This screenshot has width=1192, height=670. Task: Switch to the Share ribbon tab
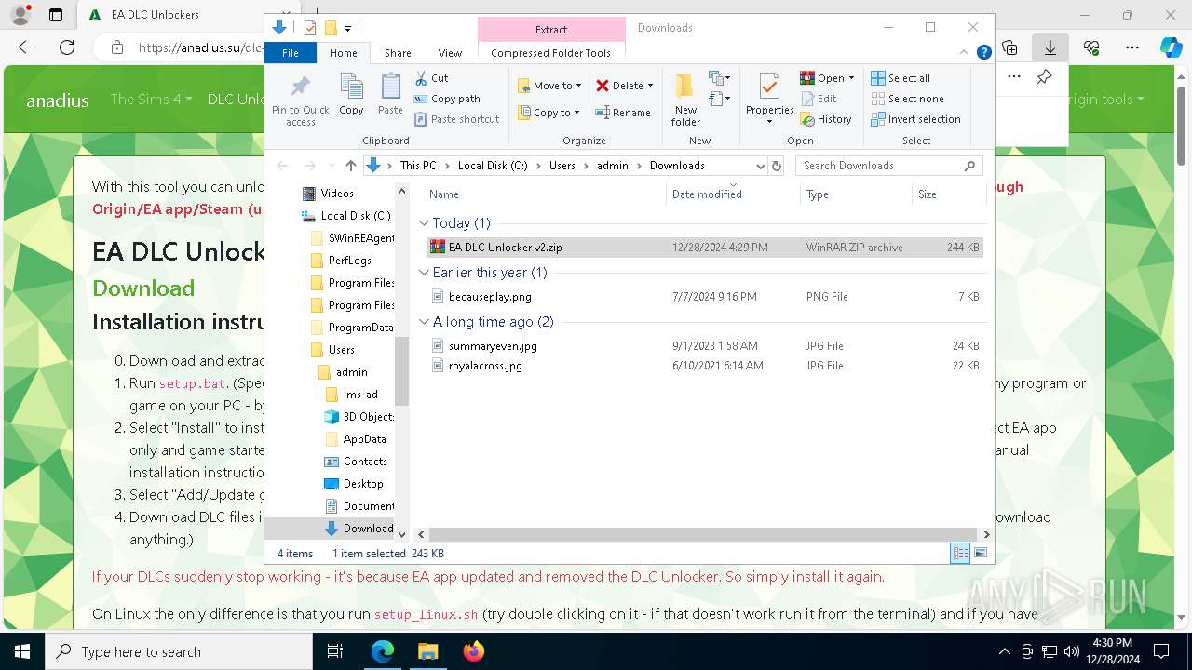point(398,53)
